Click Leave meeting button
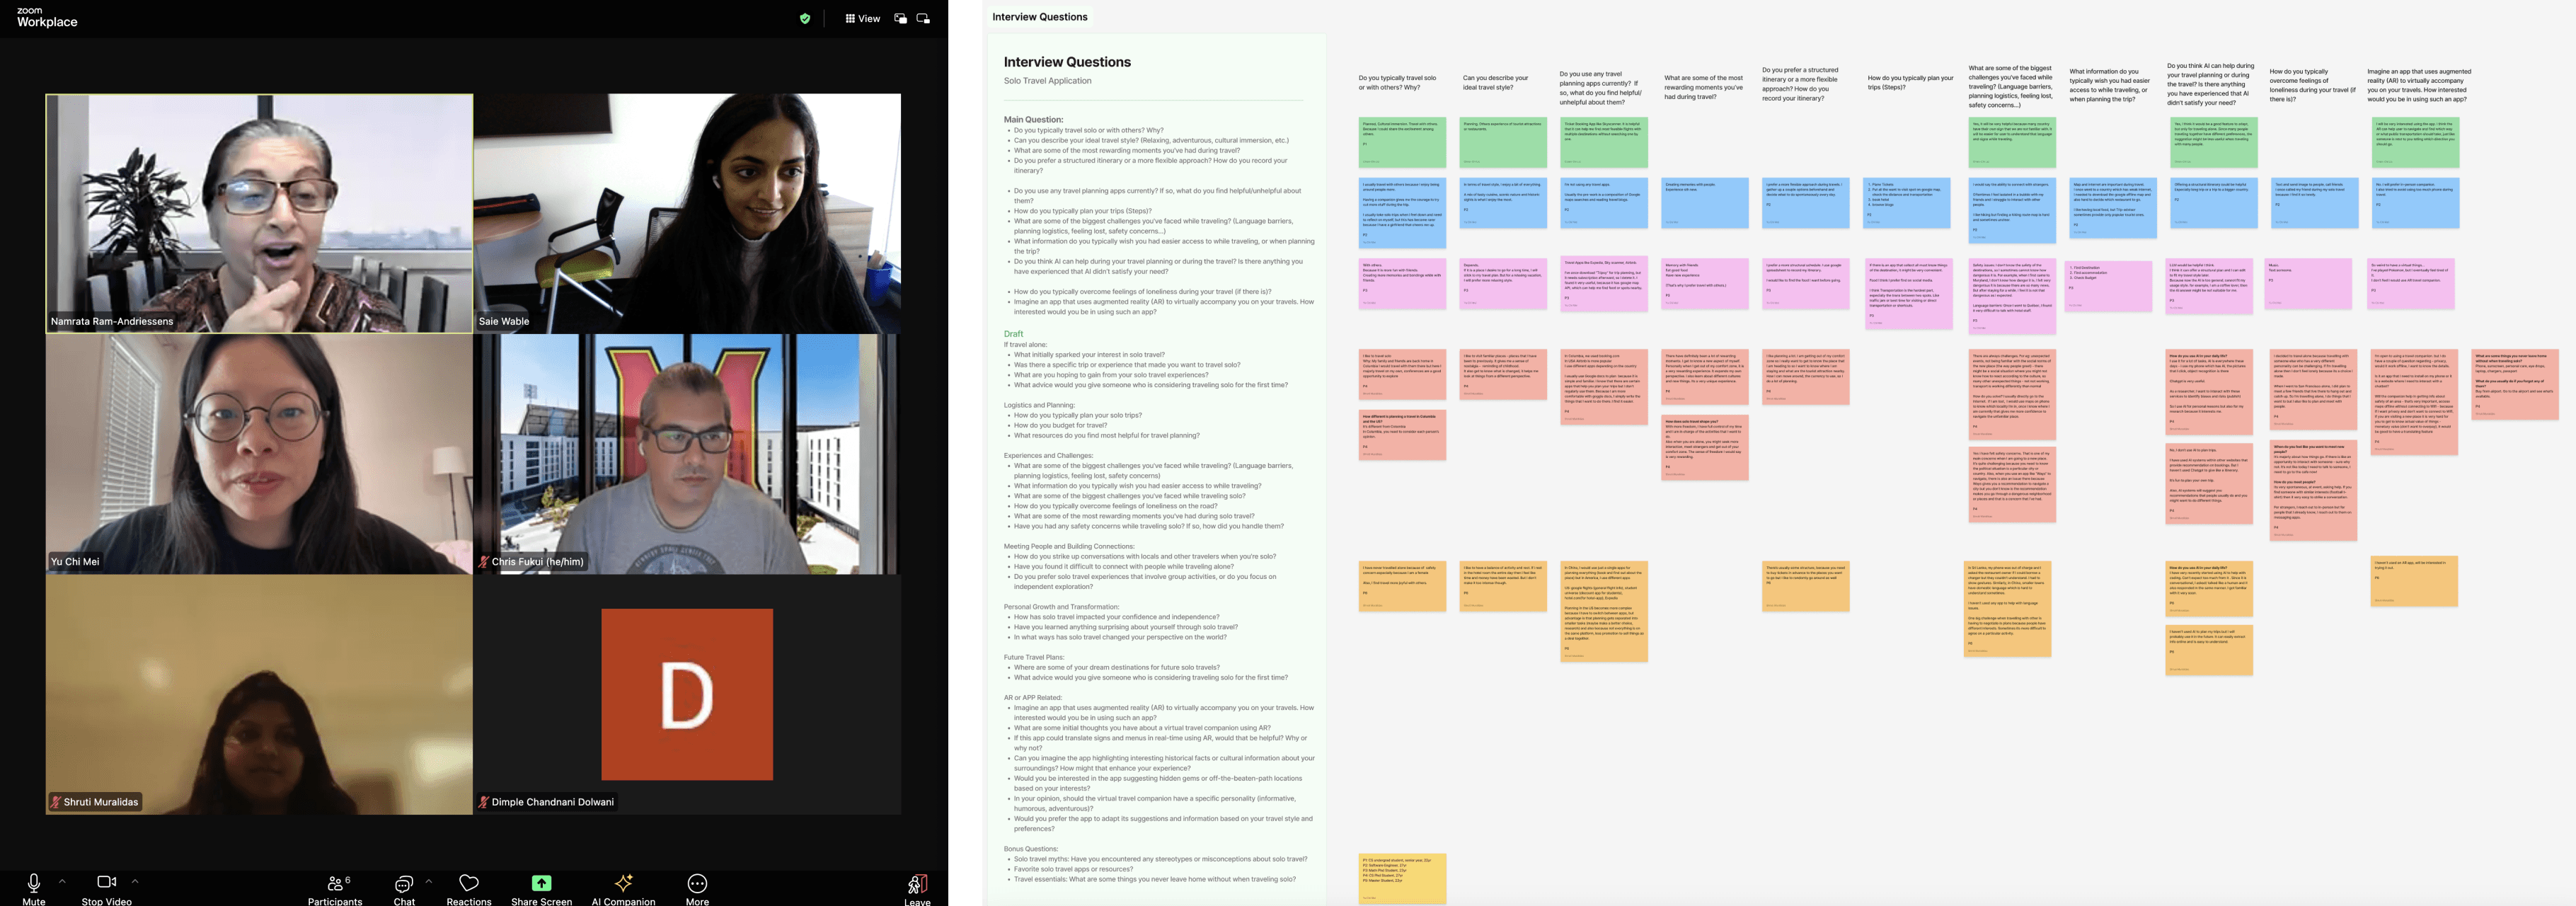The height and width of the screenshot is (906, 2576). coord(917,884)
